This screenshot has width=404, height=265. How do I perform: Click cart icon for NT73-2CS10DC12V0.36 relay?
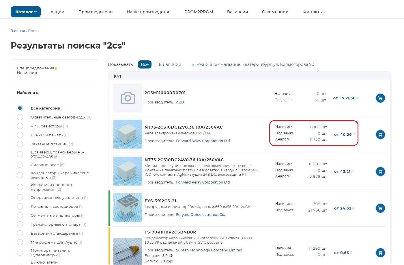380,135
